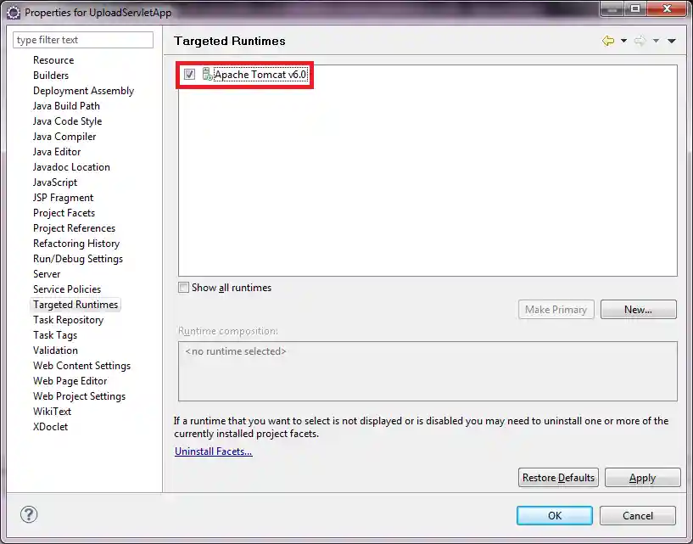Uncheck the Apache Tomcat v6.0 runtime
Screen dimensions: 693x544
[189, 75]
